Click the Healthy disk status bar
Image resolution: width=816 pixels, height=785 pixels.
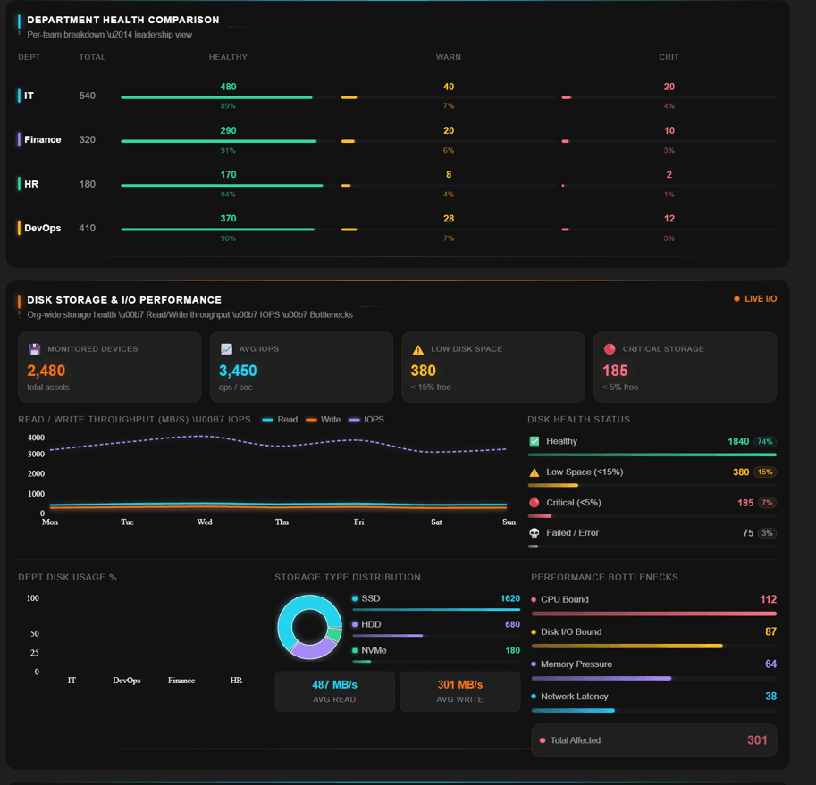652,455
